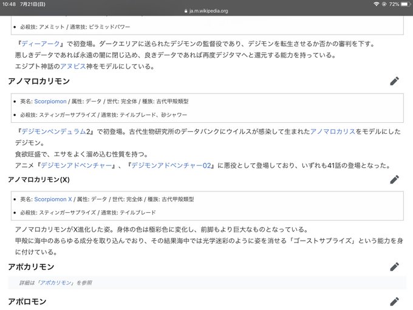The width and height of the screenshot is (413, 310).
Task: Tap the 食欲旺盛で、エサをよく溜め込む sentence
Action: (x=81, y=154)
